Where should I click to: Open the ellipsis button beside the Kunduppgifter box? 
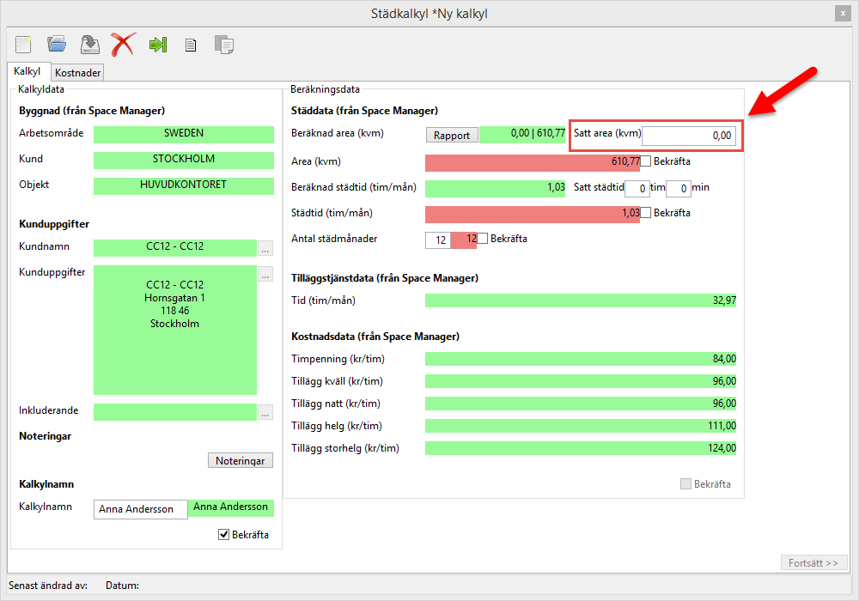pyautogui.click(x=265, y=275)
